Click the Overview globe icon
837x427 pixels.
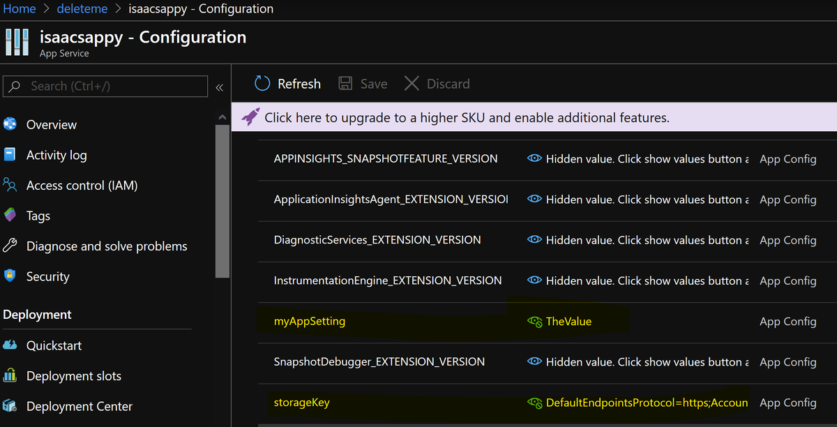(x=10, y=125)
